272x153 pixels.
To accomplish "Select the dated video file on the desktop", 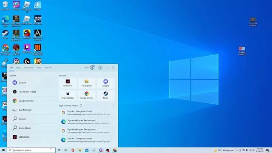I will pos(253,22).
